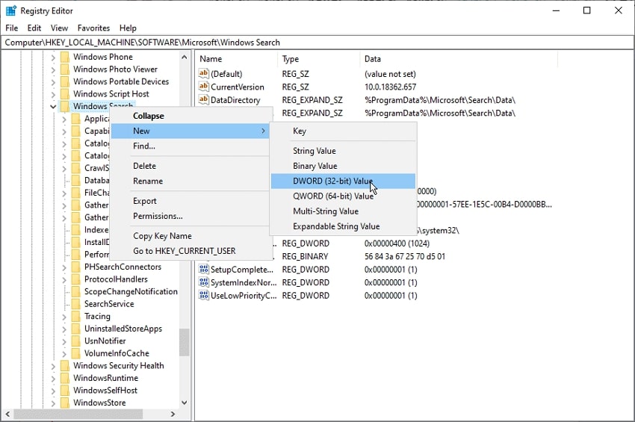The image size is (635, 422).
Task: Click Find... in the context menu
Action: (x=190, y=146)
